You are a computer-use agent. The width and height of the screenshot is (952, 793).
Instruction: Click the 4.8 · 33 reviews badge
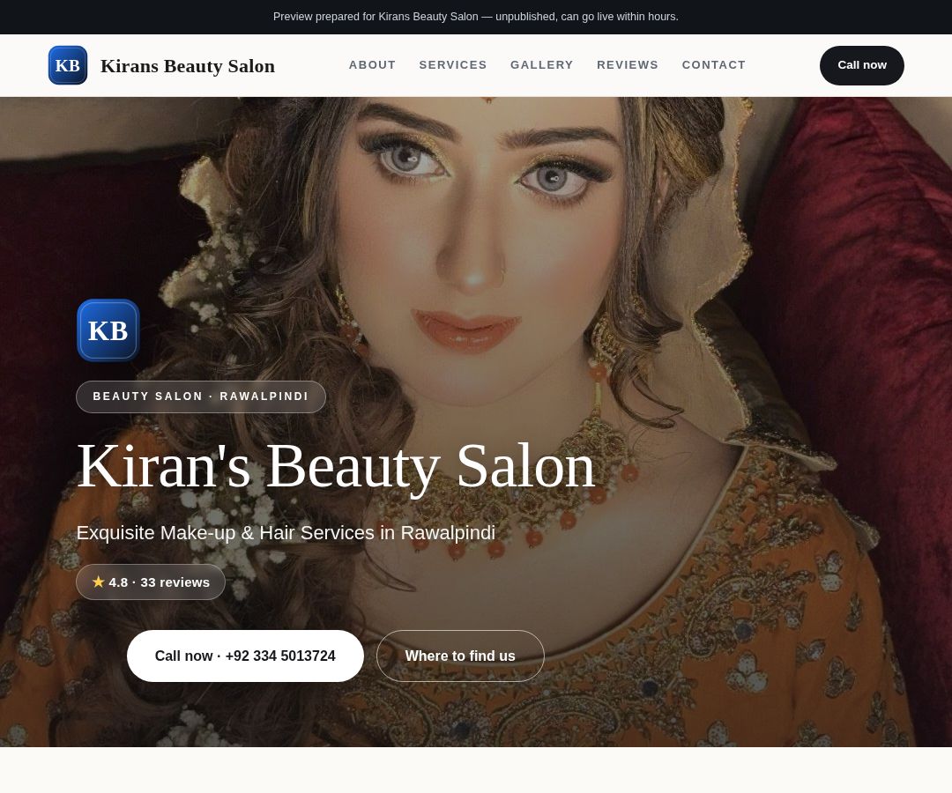(x=151, y=582)
